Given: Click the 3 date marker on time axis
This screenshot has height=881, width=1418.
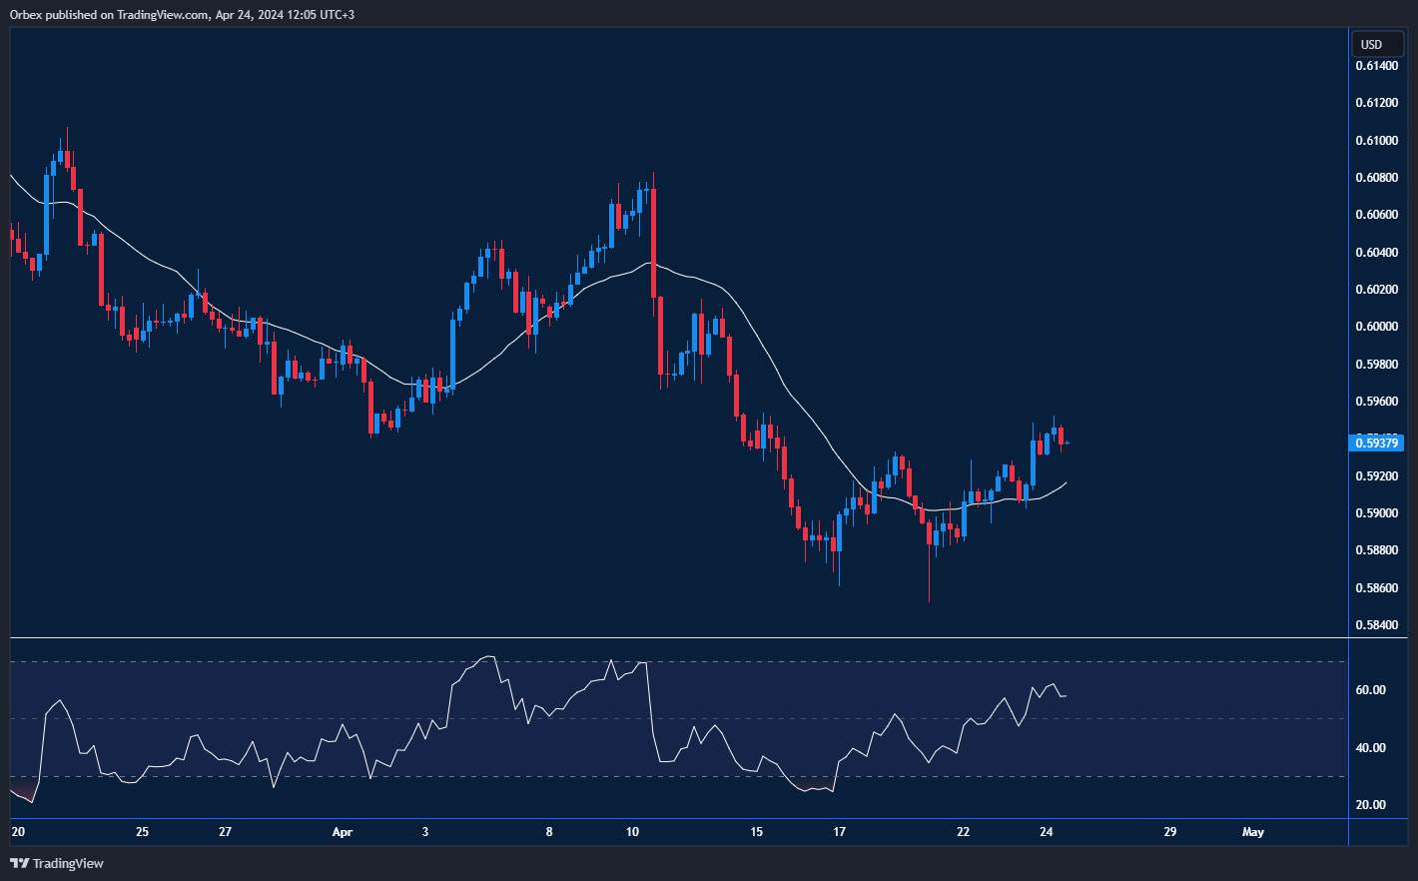Looking at the screenshot, I should pos(425,832).
